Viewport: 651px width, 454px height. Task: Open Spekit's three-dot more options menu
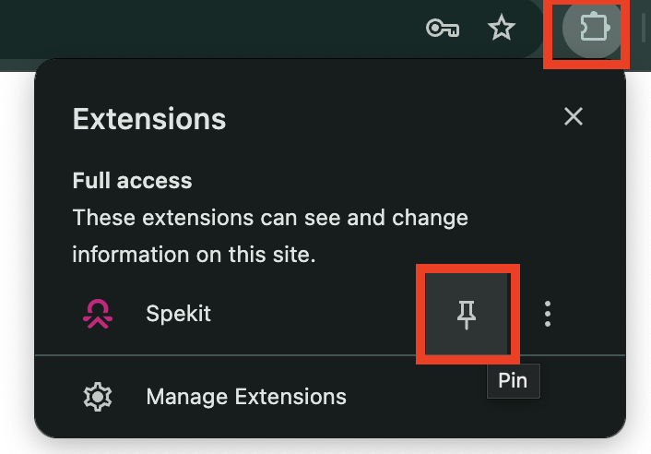(548, 314)
